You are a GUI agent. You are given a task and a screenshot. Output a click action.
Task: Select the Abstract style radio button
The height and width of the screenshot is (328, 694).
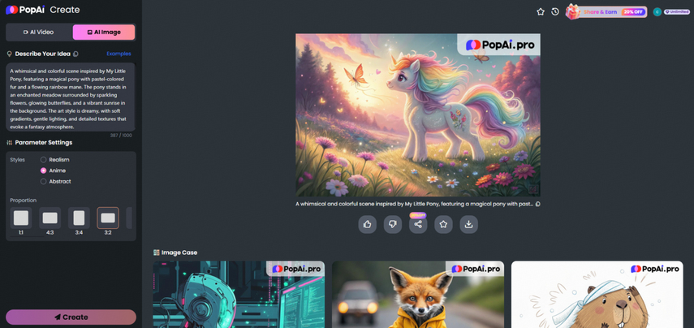point(43,182)
